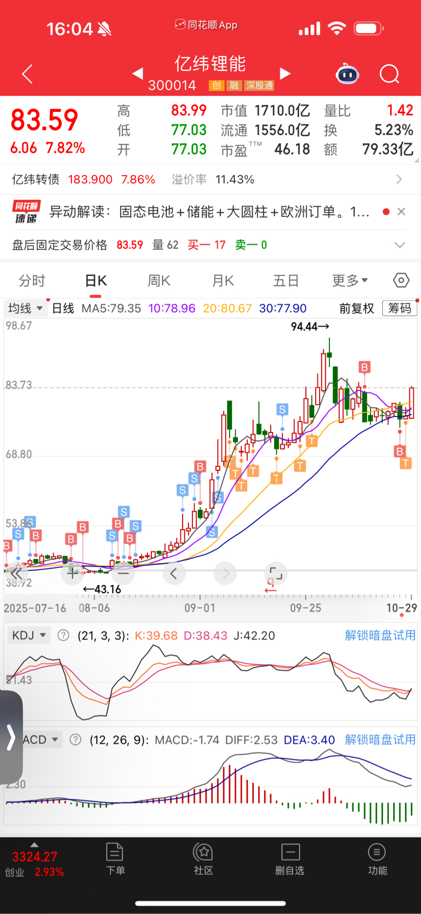421x914 pixels.
Task: Go to previous stock with left triangle
Action: coord(138,73)
